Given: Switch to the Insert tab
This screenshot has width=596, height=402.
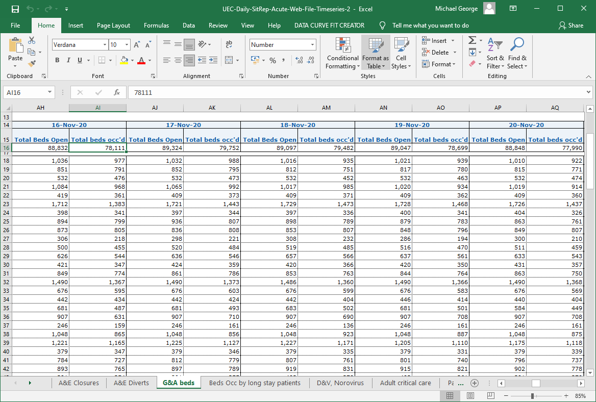Looking at the screenshot, I should 76,26.
